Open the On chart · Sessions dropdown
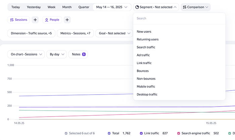The height and width of the screenshot is (140, 235). [26, 54]
